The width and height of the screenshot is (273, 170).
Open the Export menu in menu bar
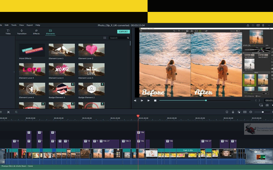click(x=29, y=25)
